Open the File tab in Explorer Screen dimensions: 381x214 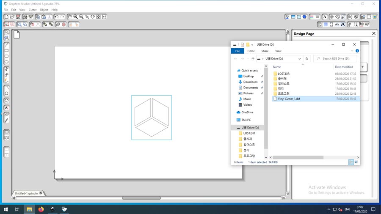[x=237, y=51]
